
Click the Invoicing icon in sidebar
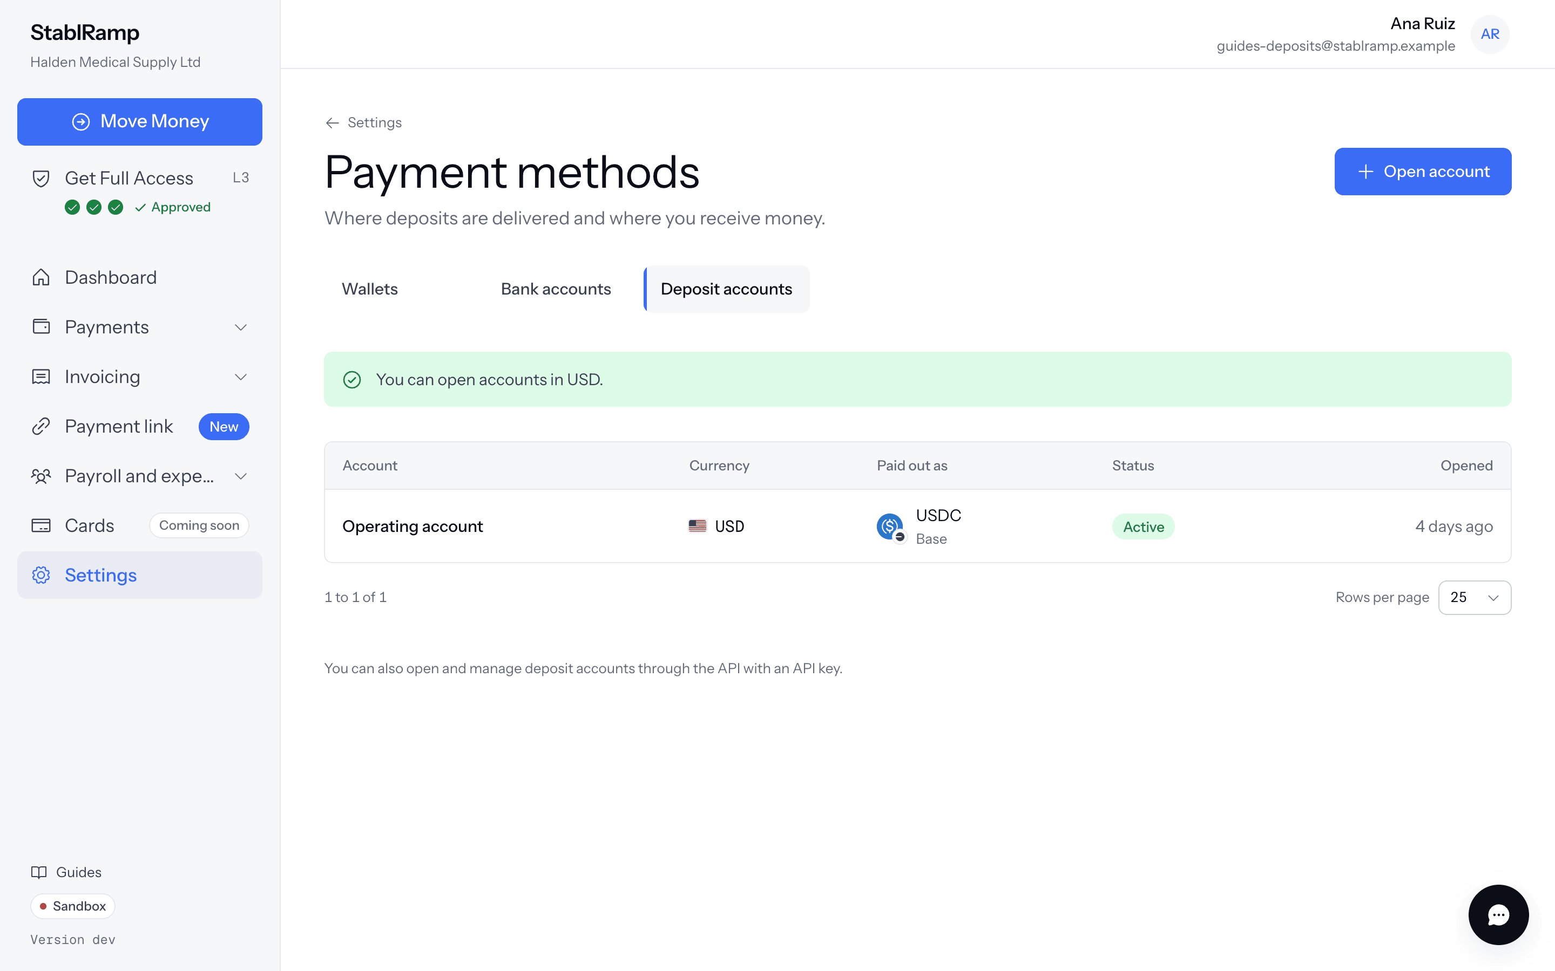[41, 377]
